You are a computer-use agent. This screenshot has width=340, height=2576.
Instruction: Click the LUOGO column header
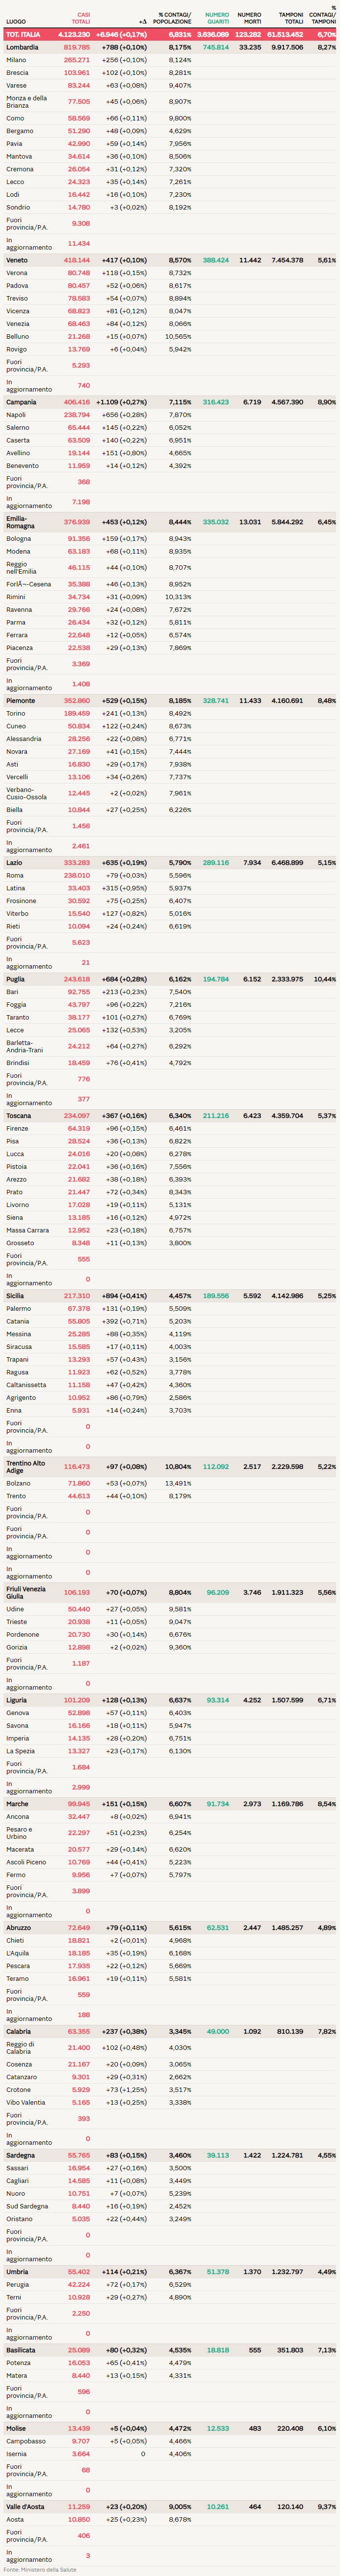point(16,21)
